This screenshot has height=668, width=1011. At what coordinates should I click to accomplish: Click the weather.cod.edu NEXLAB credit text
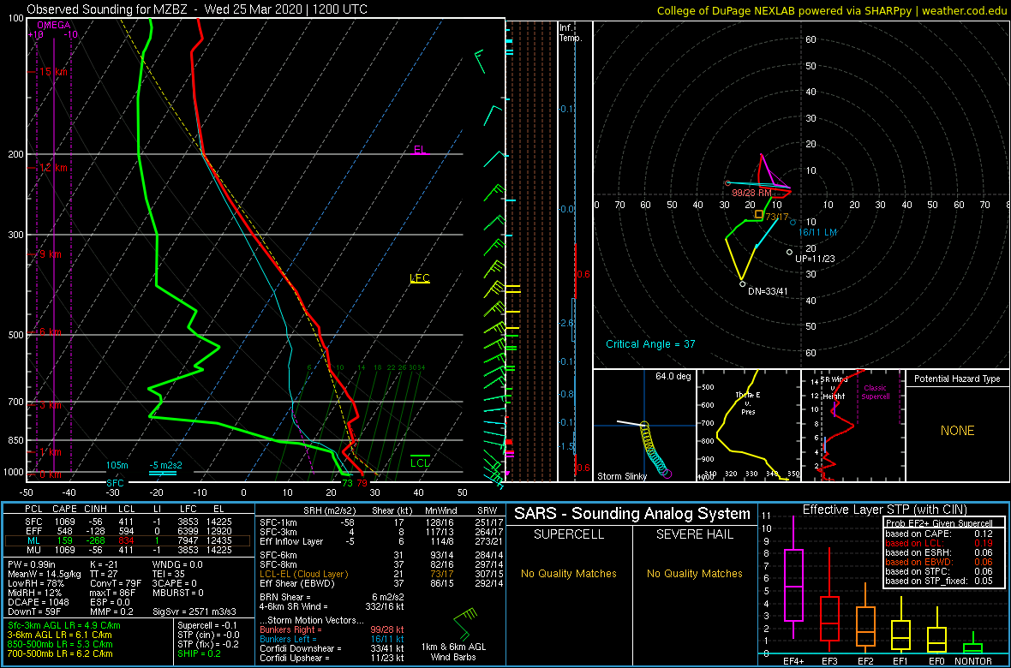tap(831, 9)
